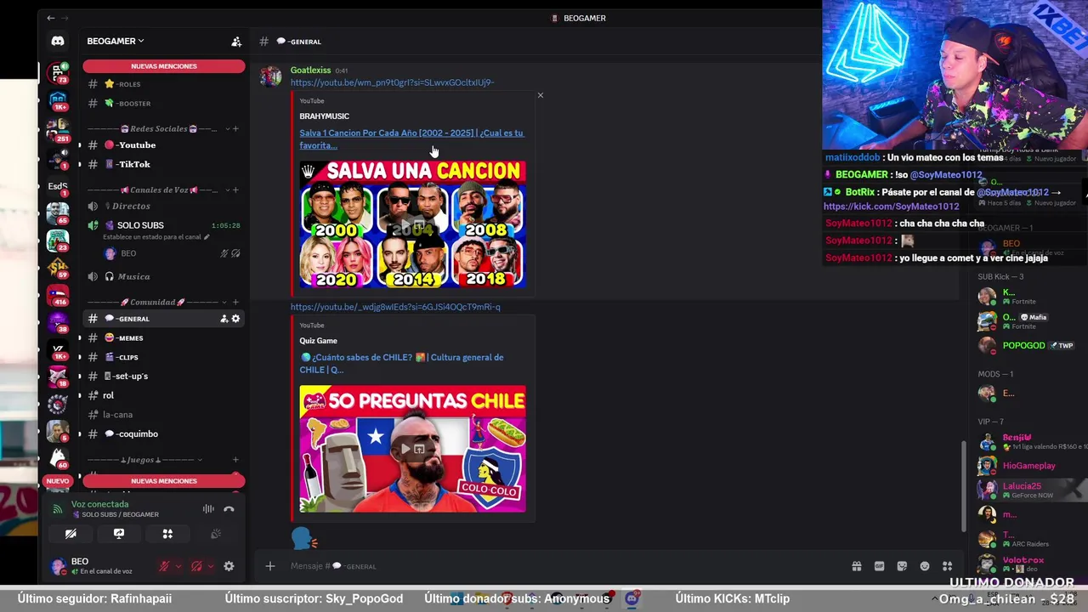This screenshot has height=612, width=1088.
Task: Open the BEOGAMER server dropdown menu
Action: [116, 41]
